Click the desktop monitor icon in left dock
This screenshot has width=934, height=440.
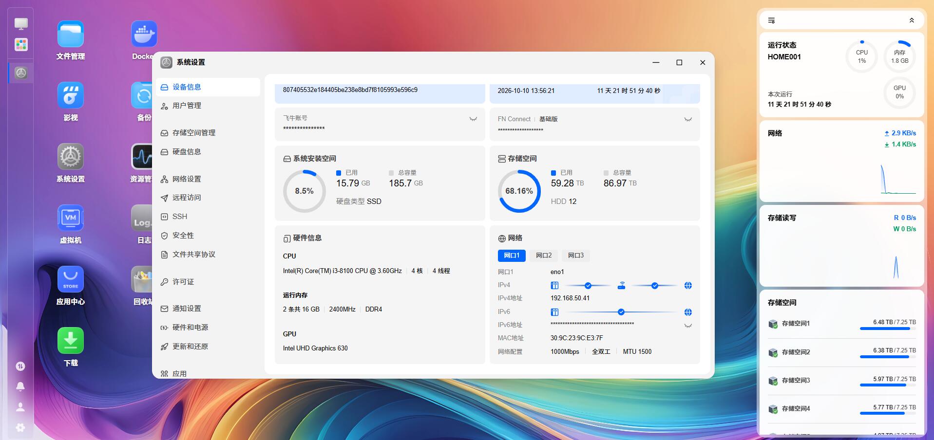point(21,23)
